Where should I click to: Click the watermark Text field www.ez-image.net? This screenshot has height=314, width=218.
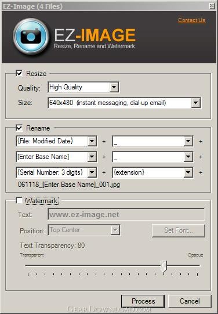click(126, 215)
